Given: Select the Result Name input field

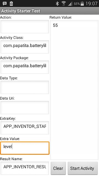Looking at the screenshot, I should 25,168.
